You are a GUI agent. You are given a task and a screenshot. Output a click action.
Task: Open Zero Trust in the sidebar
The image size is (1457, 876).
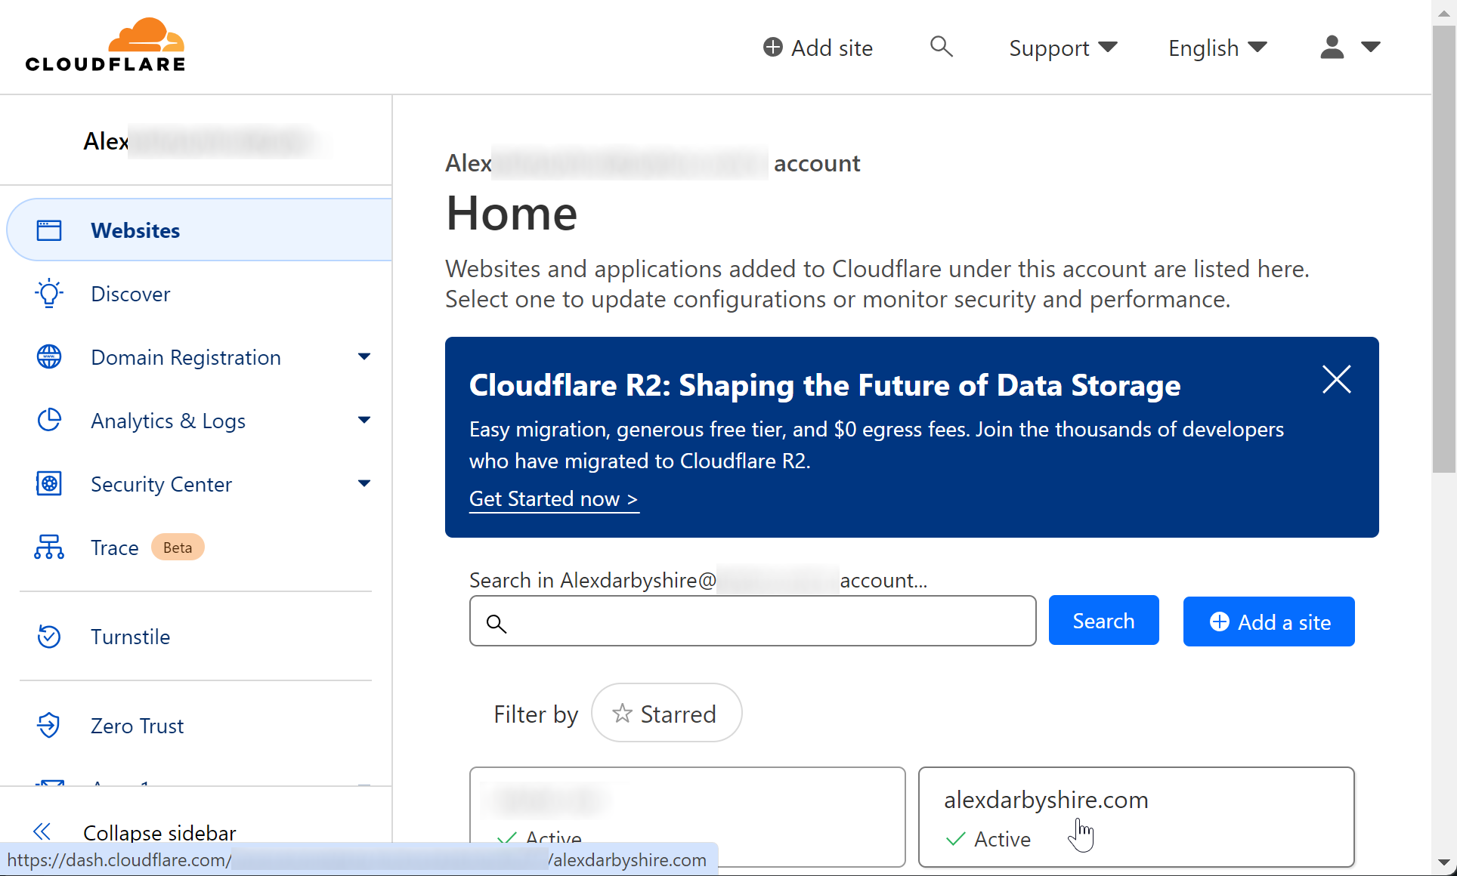[x=137, y=726]
